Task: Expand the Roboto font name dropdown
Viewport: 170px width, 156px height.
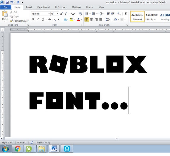Action: [x=49, y=14]
